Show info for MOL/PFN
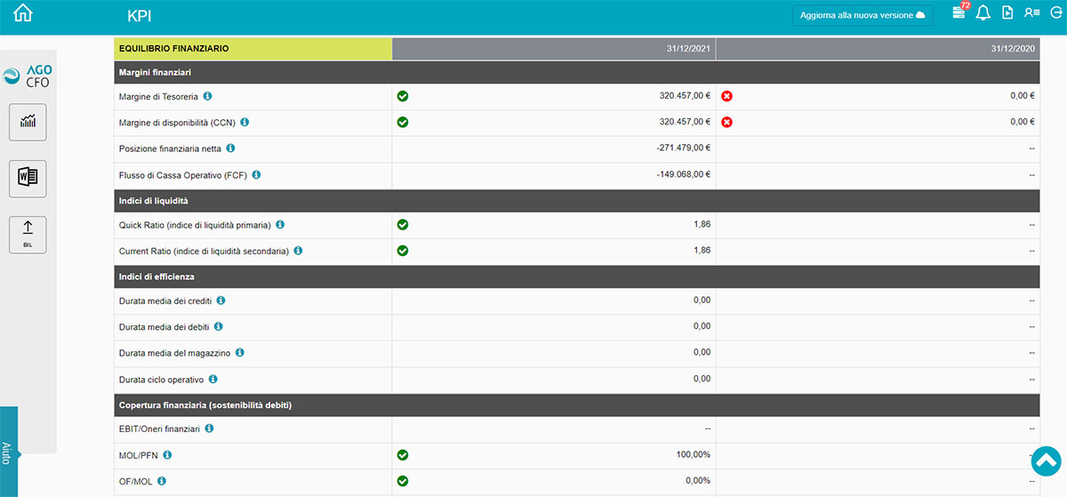The image size is (1067, 497). (167, 455)
